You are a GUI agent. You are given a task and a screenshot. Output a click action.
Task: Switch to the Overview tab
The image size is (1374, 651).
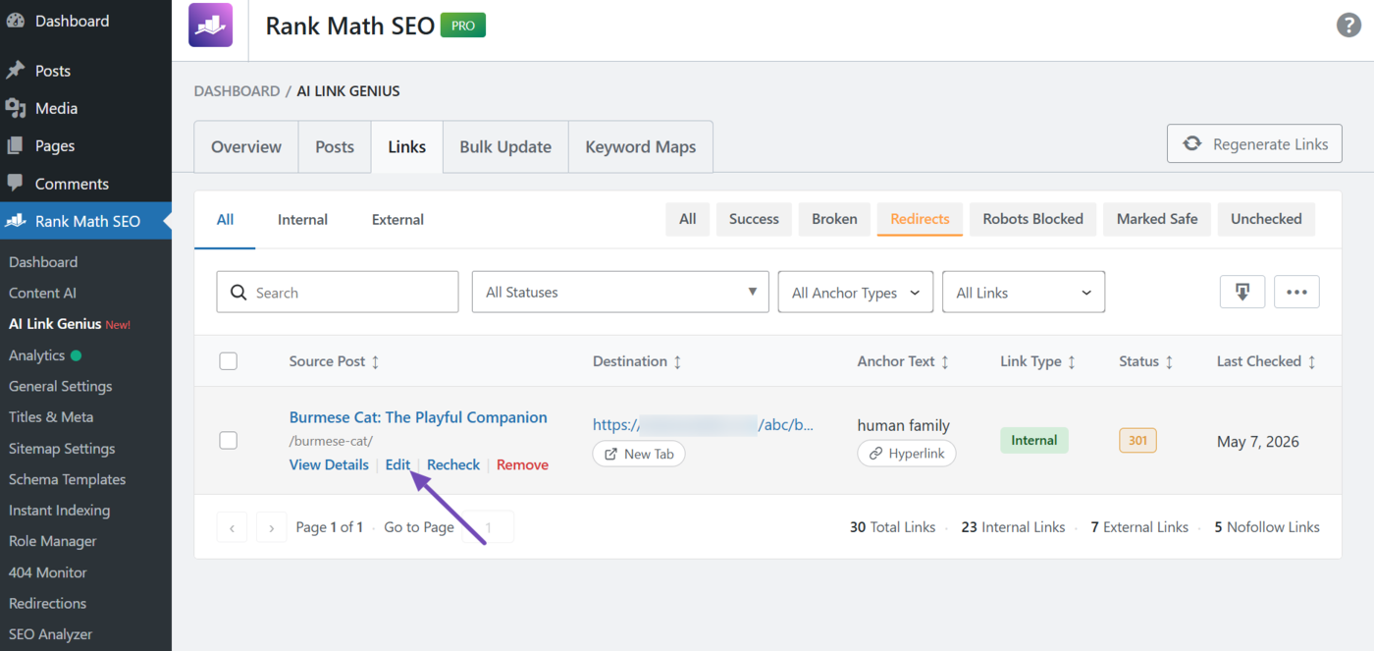click(246, 146)
